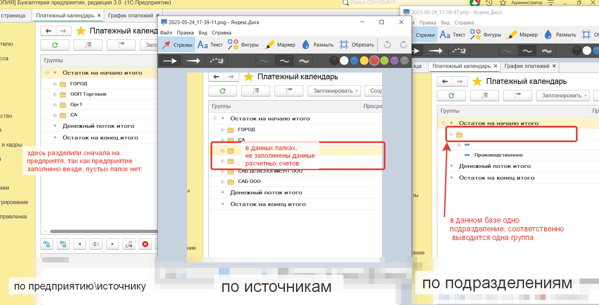This screenshot has height=305, width=599.
Task: Select the Стрелки tool in the 17-39-11 editor
Action: 177,45
